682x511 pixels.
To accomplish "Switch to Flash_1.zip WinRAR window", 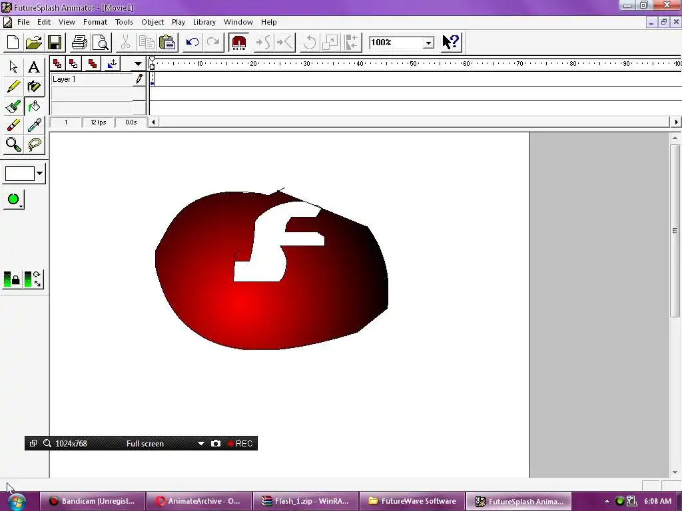I will [305, 502].
